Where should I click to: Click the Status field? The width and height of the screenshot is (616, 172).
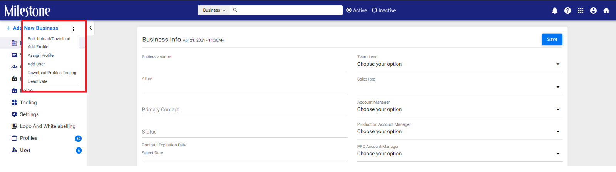pyautogui.click(x=244, y=132)
